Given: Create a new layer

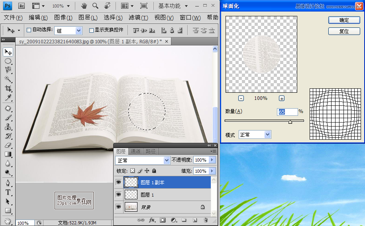Looking at the screenshot, I should coord(195,220).
